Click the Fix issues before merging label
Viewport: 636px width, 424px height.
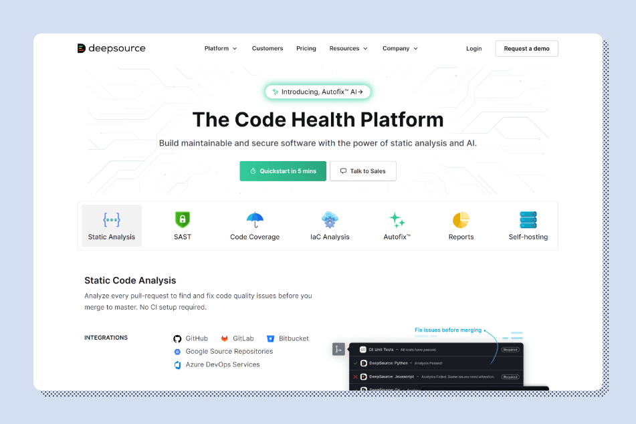(448, 330)
